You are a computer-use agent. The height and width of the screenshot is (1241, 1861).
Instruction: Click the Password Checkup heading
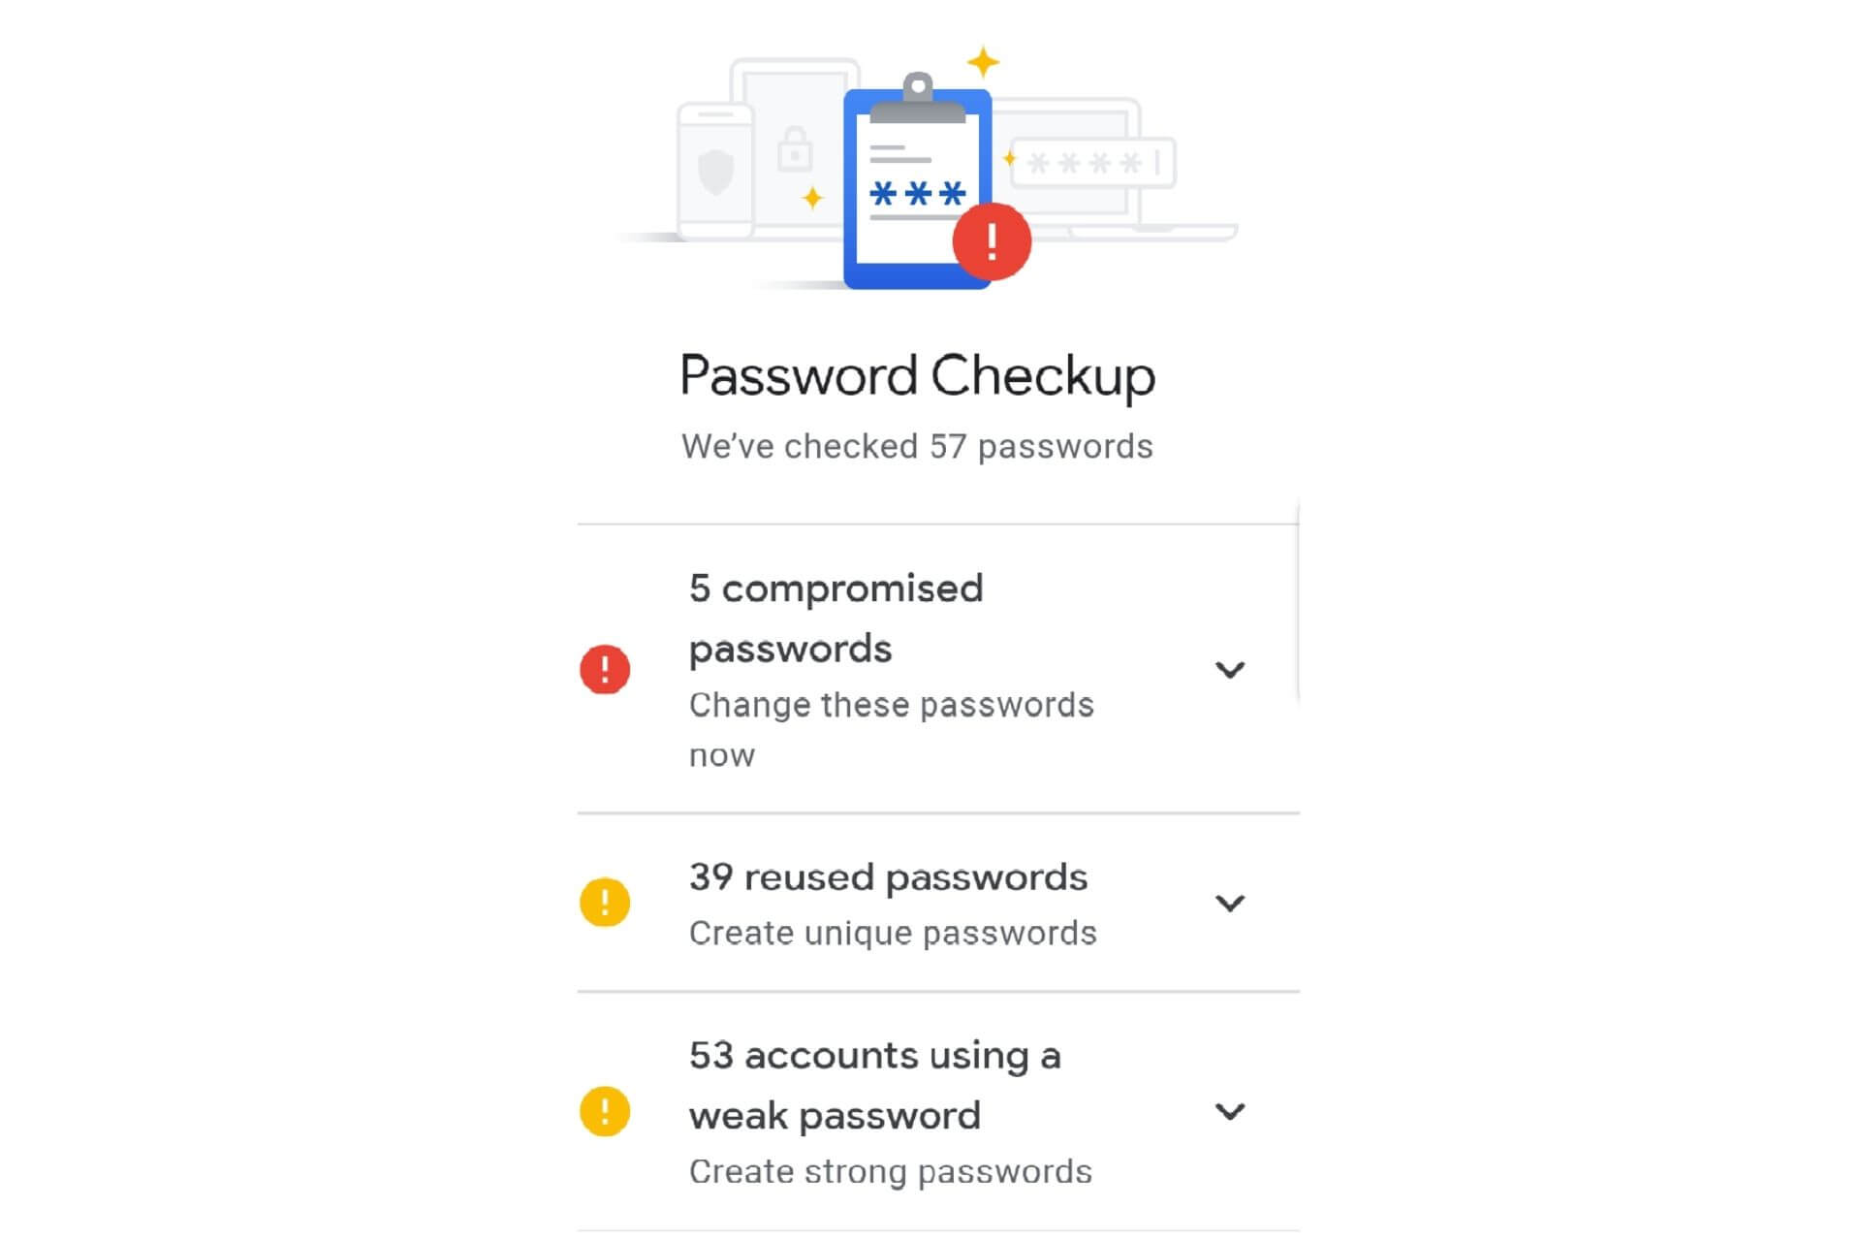click(x=918, y=375)
